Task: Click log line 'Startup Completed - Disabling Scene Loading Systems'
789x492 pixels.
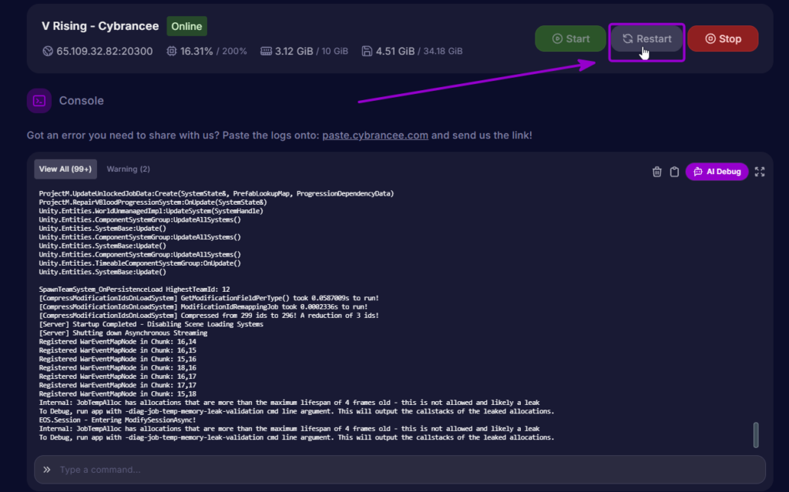Action: point(151,324)
